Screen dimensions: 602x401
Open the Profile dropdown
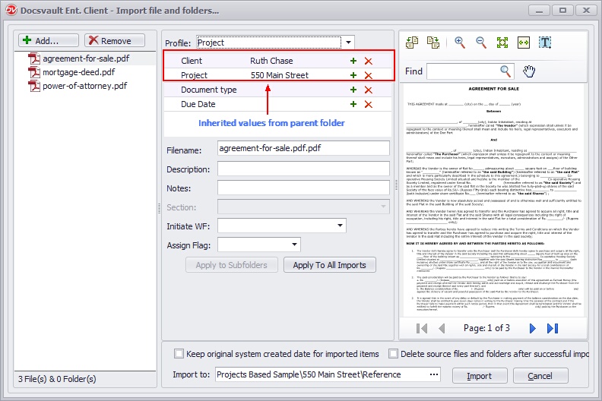[347, 43]
